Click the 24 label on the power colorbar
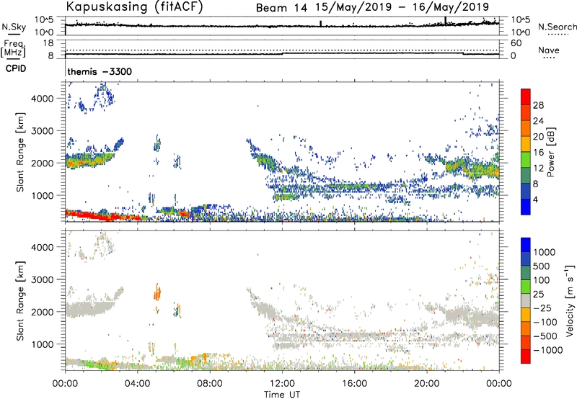Image resolution: width=577 pixels, height=399 pixels. [538, 121]
